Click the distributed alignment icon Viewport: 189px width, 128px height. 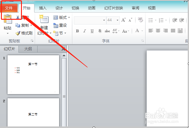[180, 30]
